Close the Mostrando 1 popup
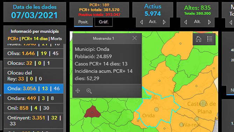 134,38
